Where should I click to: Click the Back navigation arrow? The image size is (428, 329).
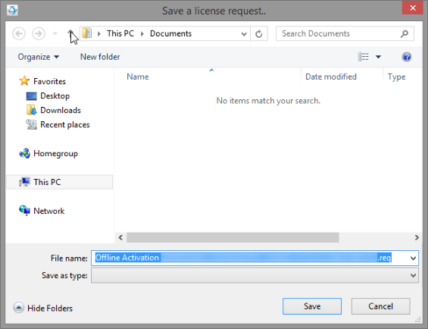click(19, 33)
